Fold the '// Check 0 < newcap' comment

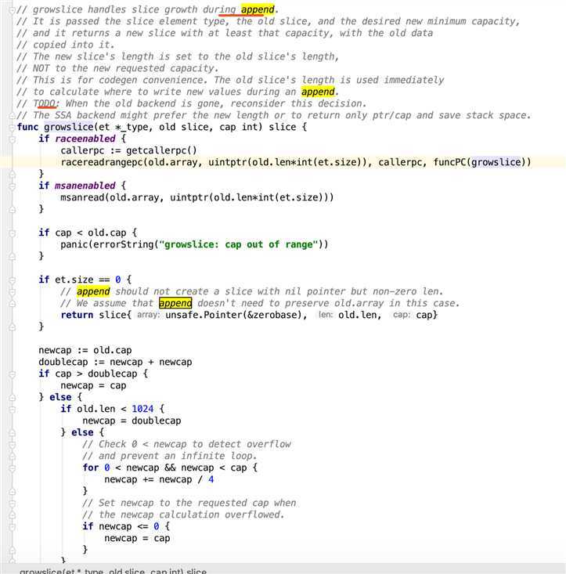point(12,445)
